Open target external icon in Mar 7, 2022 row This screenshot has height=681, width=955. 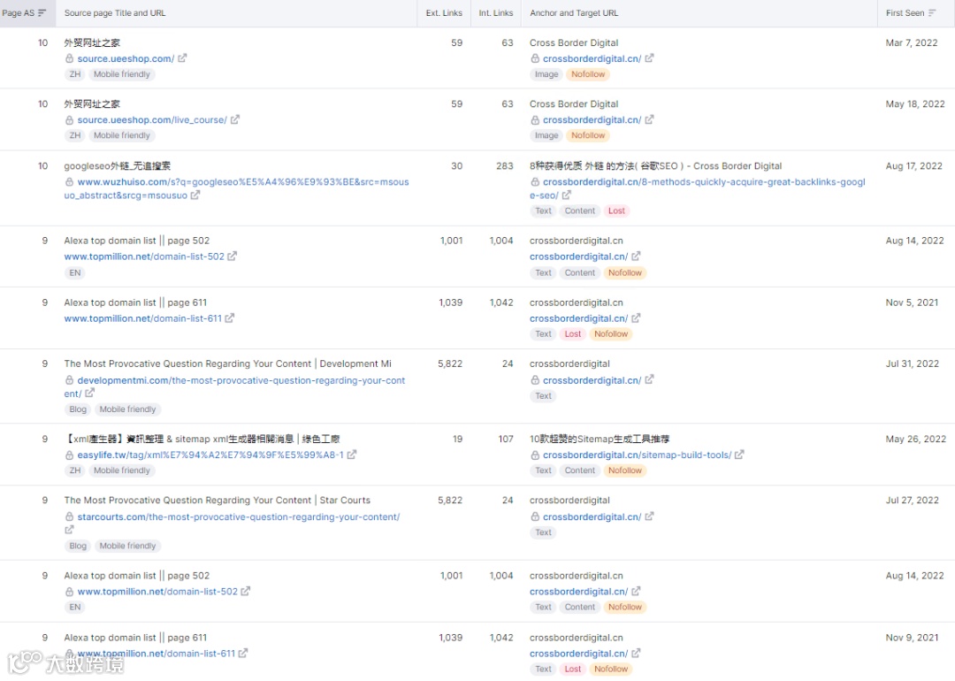coord(649,58)
